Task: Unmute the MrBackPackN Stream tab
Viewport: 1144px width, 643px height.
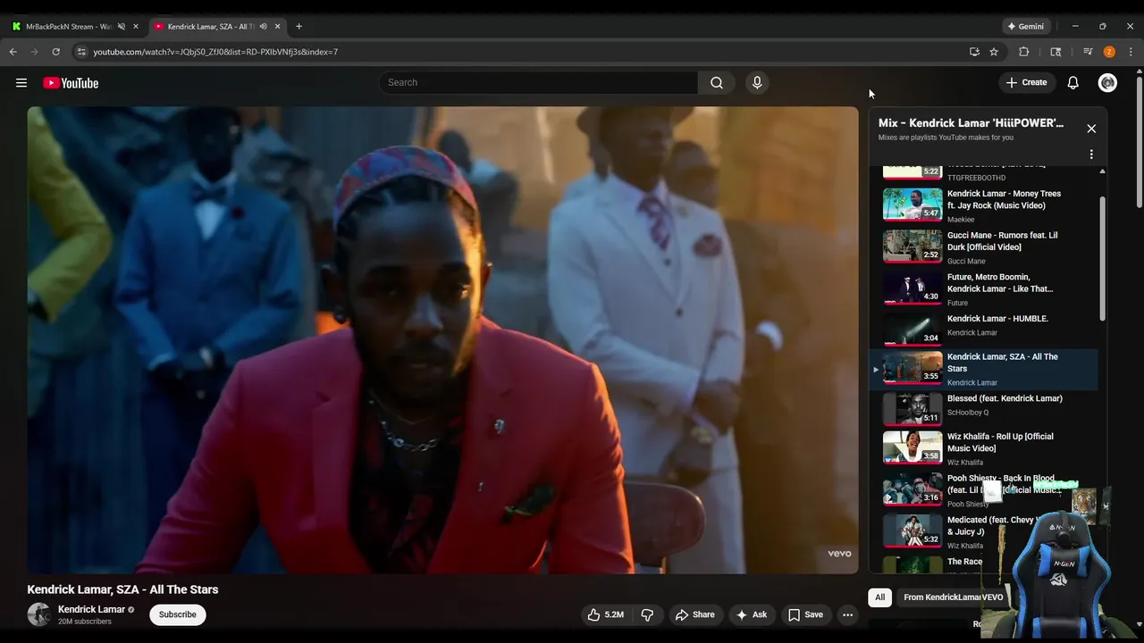Action: tap(122, 26)
